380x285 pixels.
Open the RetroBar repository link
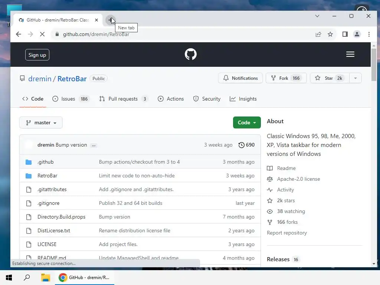click(x=72, y=79)
